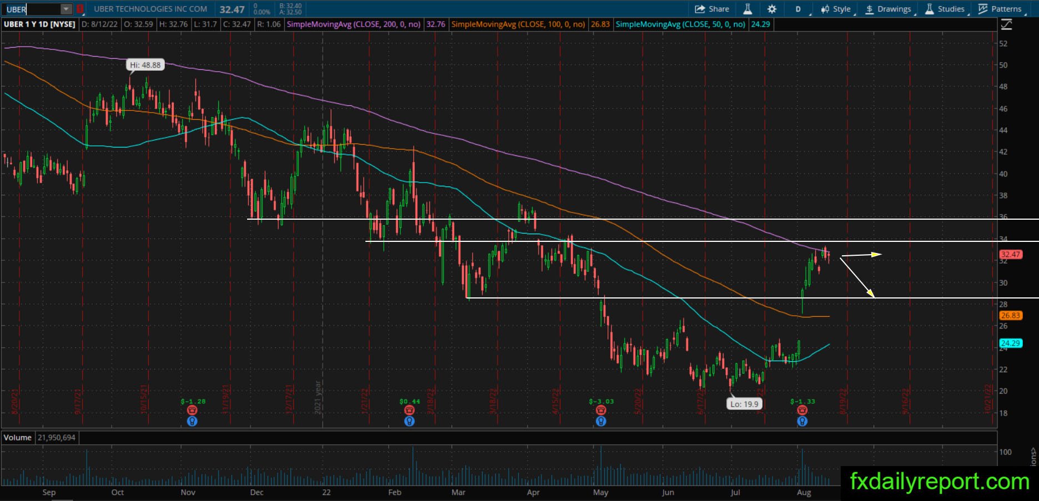Click the 21,950,694 volume value
The height and width of the screenshot is (501, 1039).
(56, 438)
